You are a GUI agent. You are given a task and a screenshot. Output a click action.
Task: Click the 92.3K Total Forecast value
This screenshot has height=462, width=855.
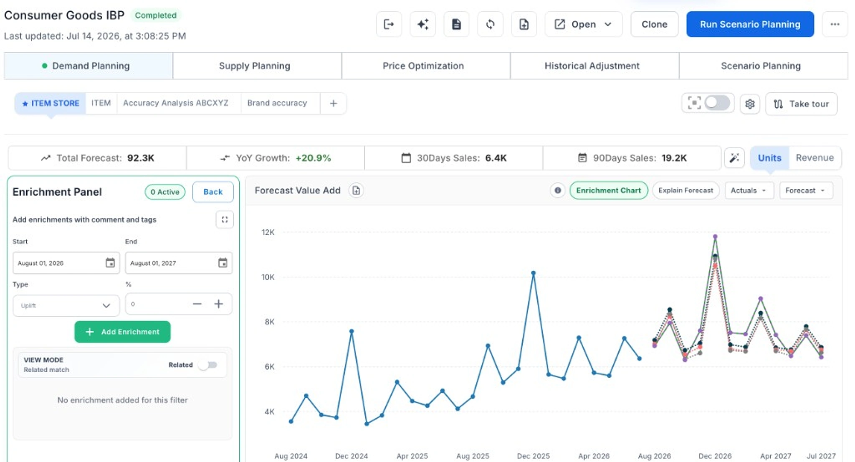pos(141,158)
